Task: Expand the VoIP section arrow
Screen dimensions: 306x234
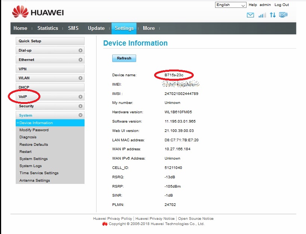Action: pos(80,97)
